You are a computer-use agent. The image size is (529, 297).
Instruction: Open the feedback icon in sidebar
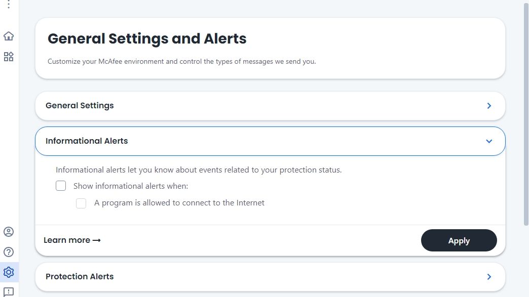(x=9, y=291)
